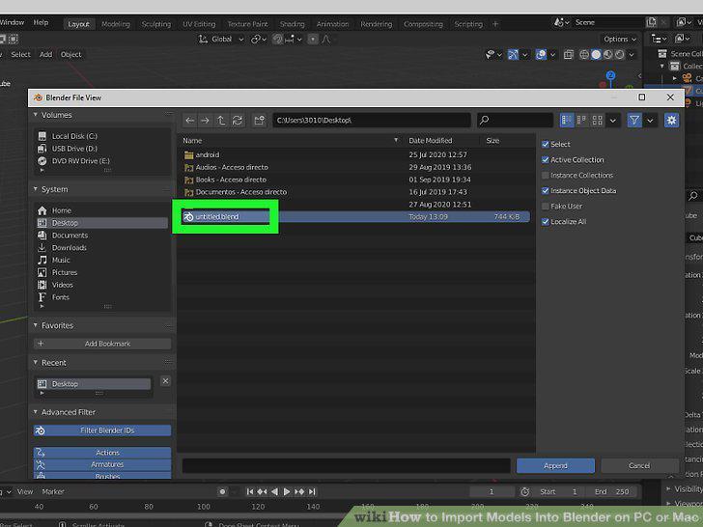Switch to Sculpting workspace tab
The image size is (703, 527).
coord(156,24)
